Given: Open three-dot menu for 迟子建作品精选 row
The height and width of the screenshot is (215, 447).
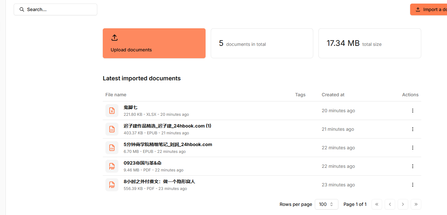Looking at the screenshot, I should point(412,129).
